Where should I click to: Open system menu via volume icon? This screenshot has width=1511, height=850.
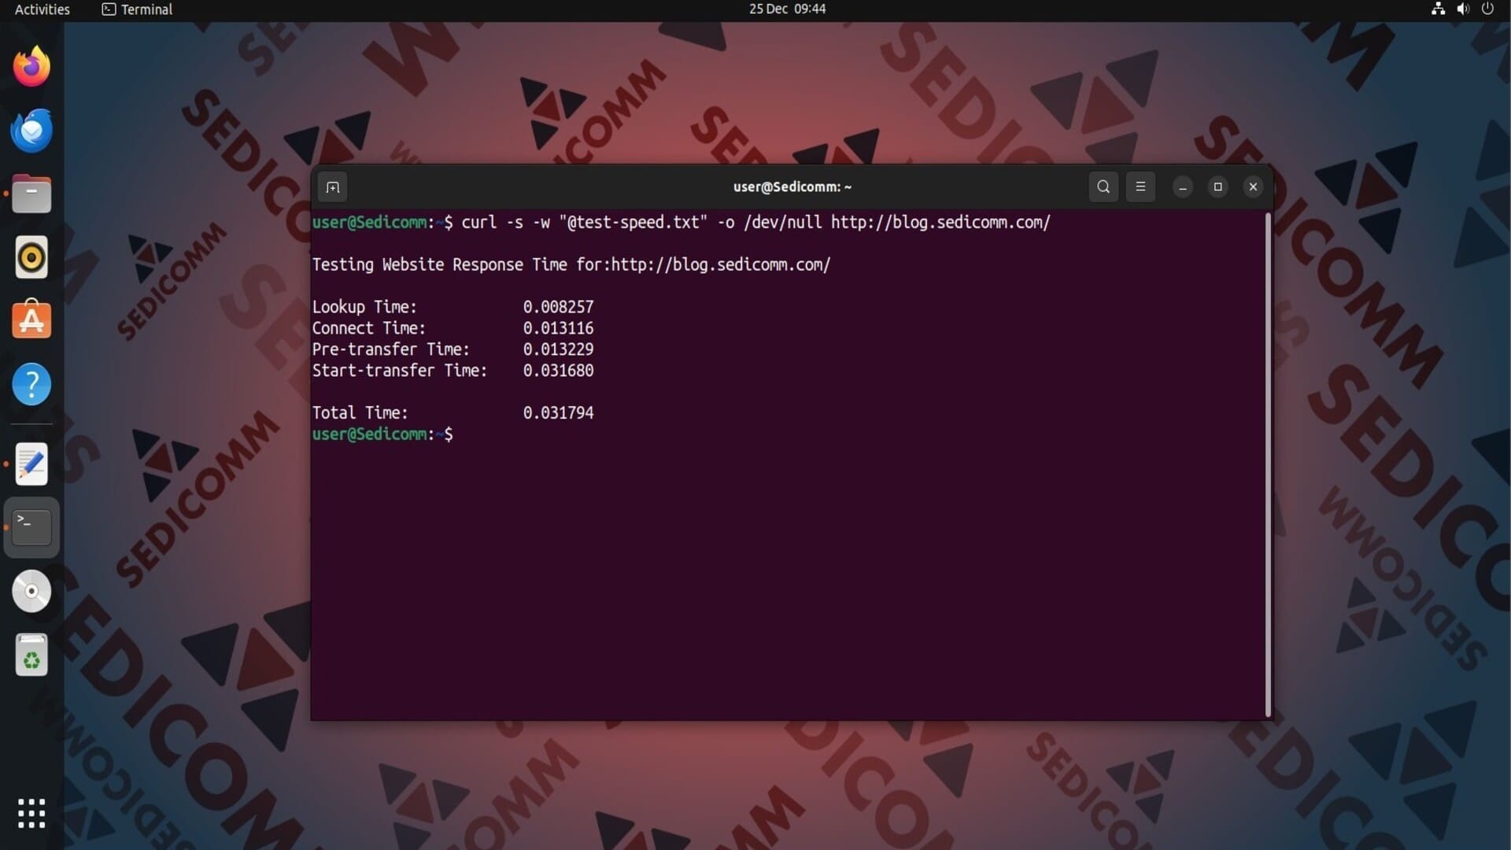pyautogui.click(x=1462, y=9)
